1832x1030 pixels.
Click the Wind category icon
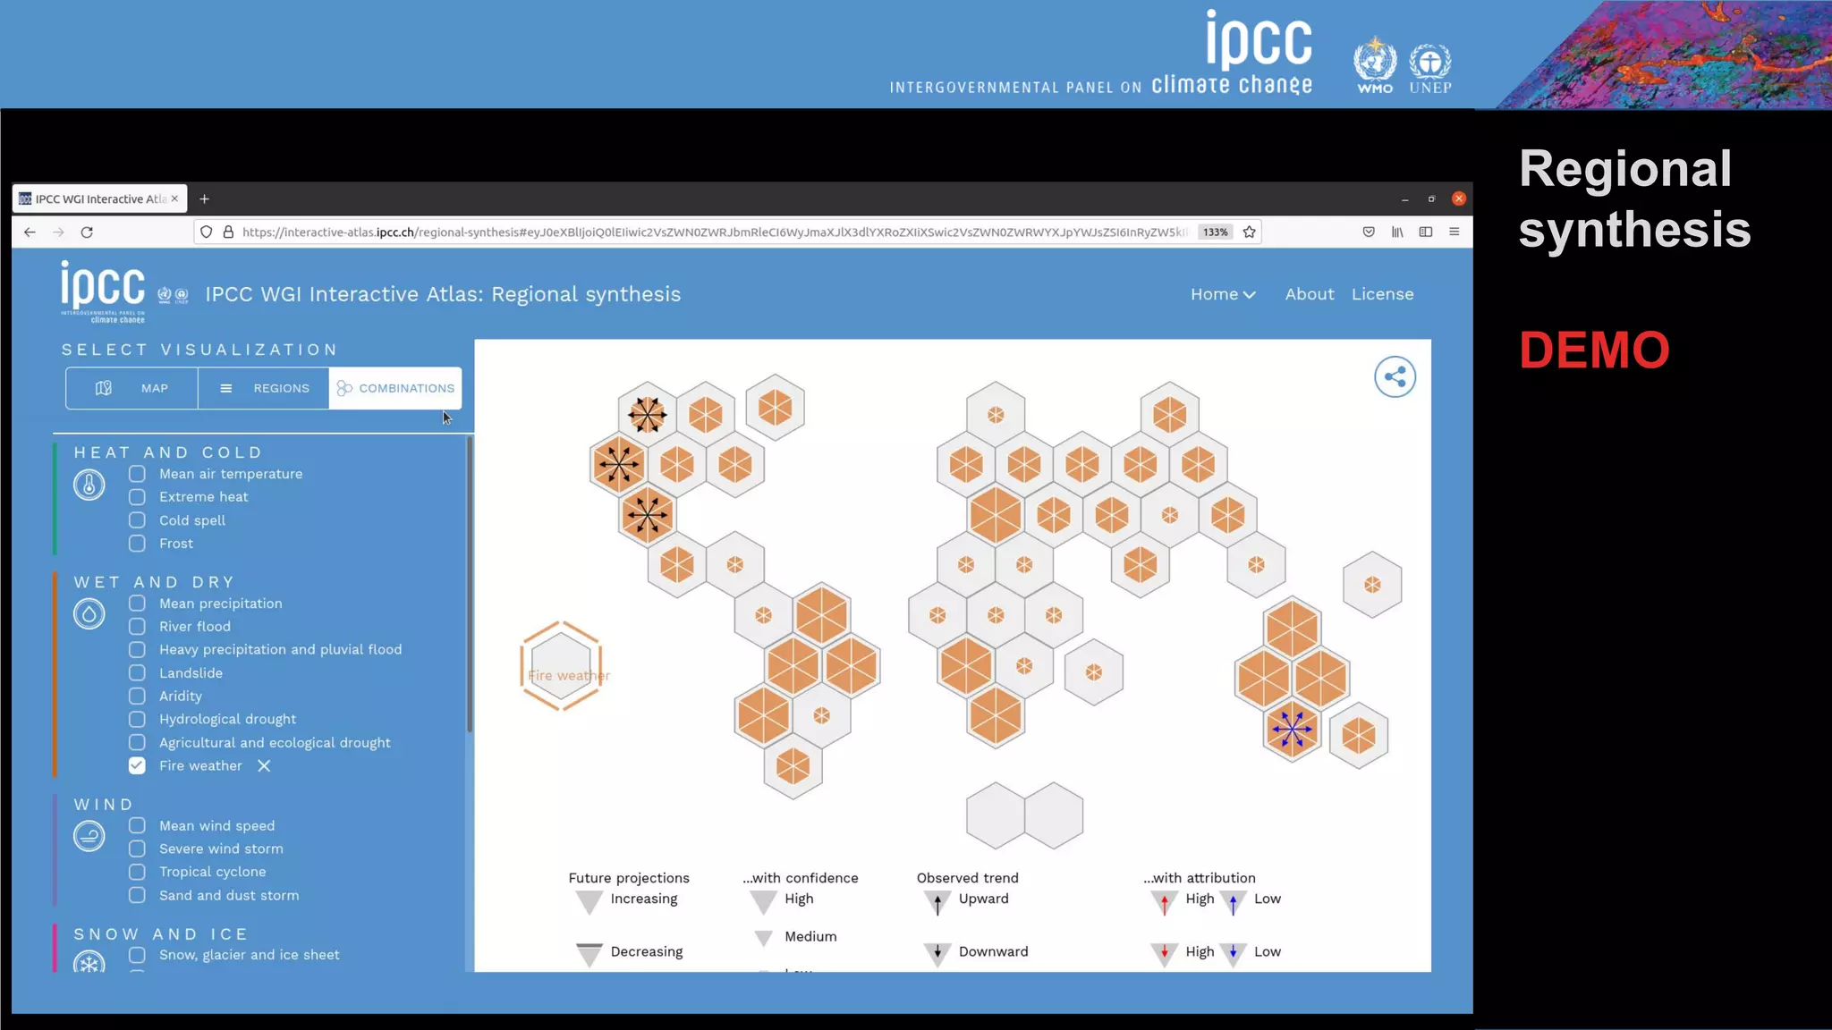89,836
